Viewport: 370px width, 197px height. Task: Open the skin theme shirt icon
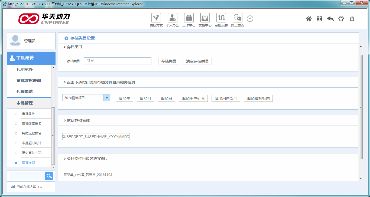341,19
